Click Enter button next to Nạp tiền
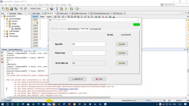Screen dimensions: 189x106 click(122, 44)
